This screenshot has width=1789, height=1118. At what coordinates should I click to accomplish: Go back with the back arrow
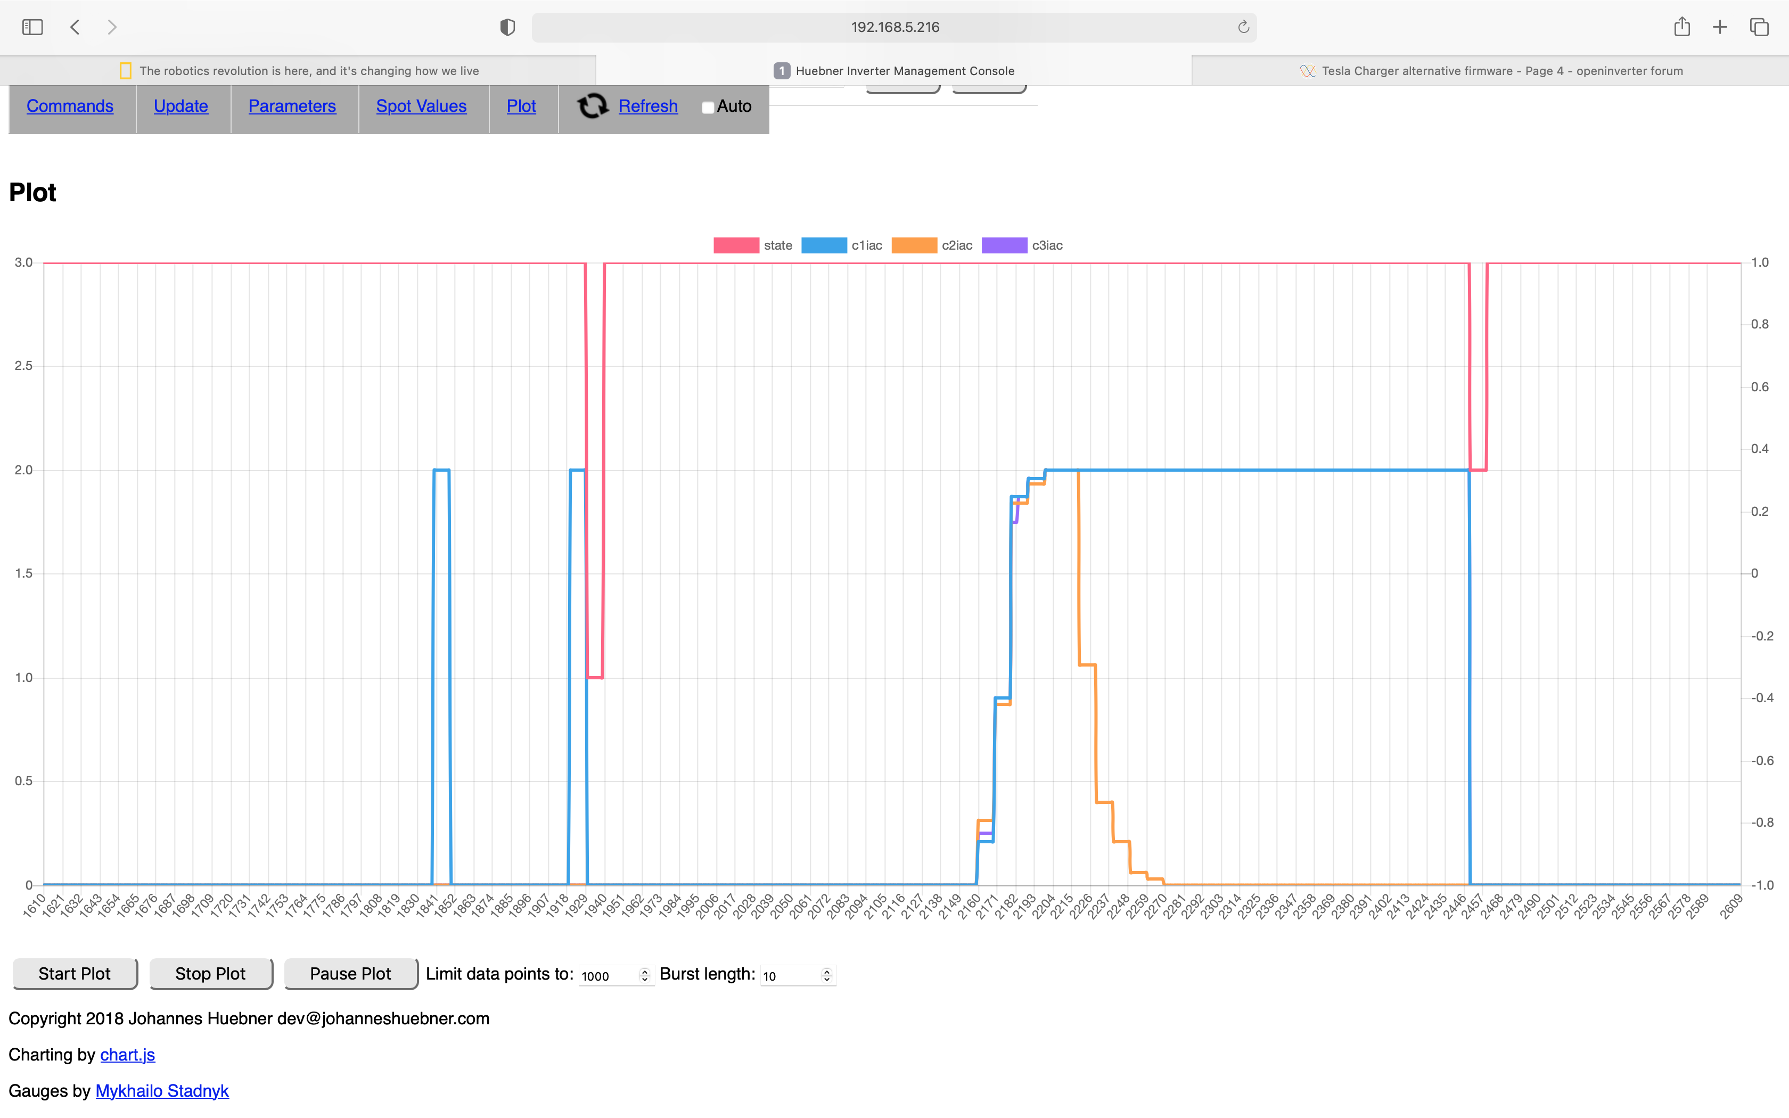point(75,27)
